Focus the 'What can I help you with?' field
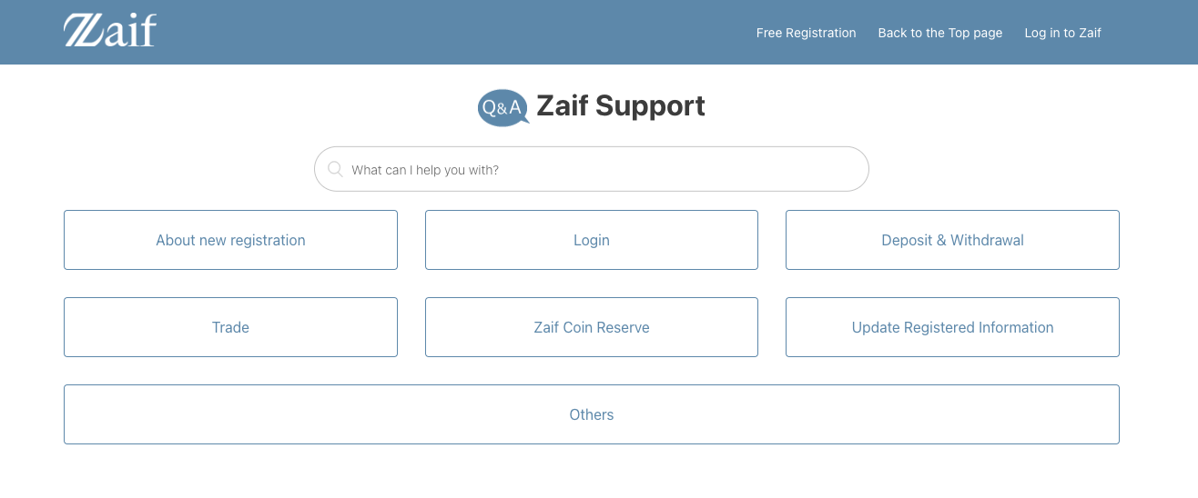This screenshot has width=1198, height=498. pyautogui.click(x=592, y=169)
